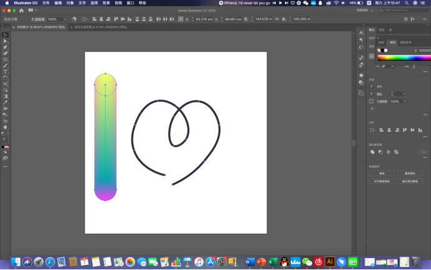
Task: Select the Blend tool
Action: click(x=5, y=115)
